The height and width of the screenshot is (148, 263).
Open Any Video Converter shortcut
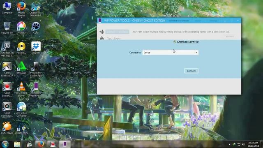[x=21, y=109]
